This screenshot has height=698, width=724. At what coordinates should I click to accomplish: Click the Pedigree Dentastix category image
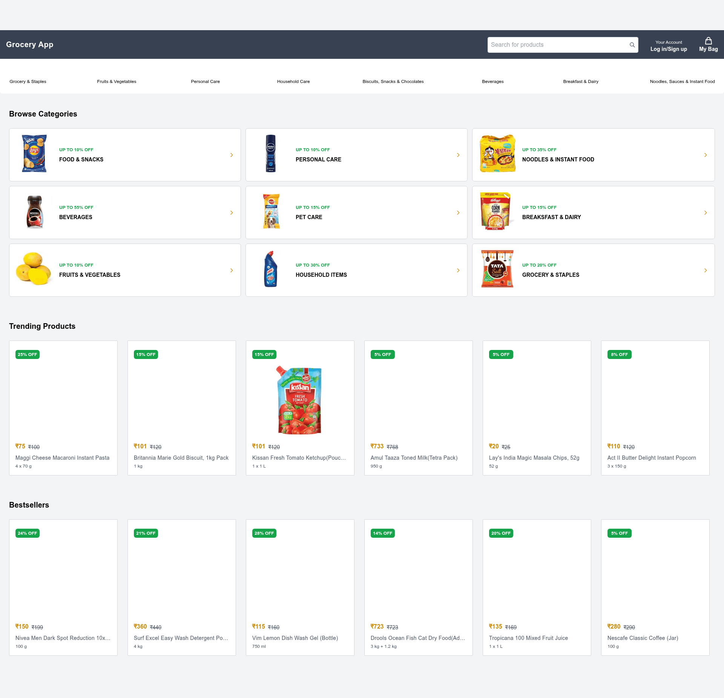271,211
